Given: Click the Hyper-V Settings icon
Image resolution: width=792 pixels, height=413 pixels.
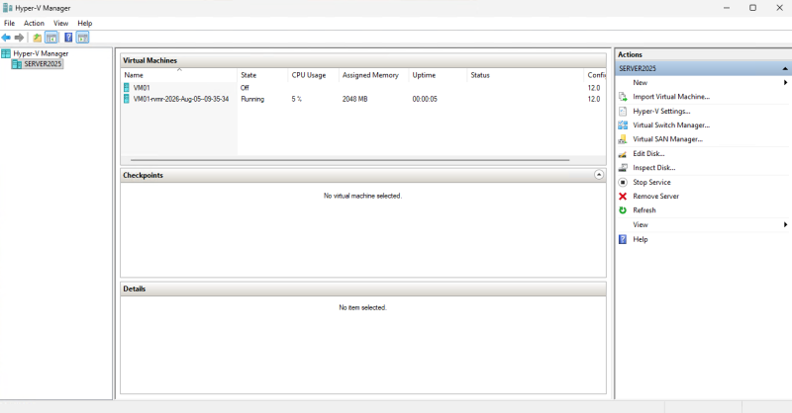Looking at the screenshot, I should (x=623, y=111).
